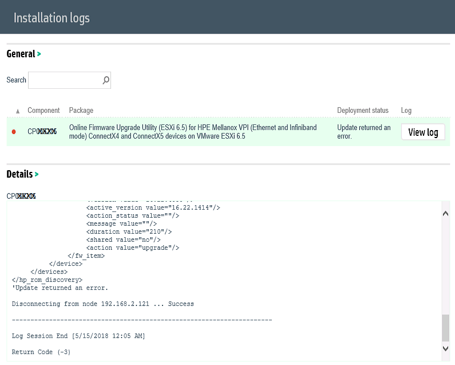Click the log pane scrollbar thumb

pos(446,328)
